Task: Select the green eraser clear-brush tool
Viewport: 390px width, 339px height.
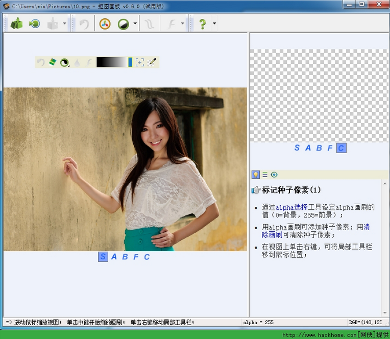Action: click(53, 62)
